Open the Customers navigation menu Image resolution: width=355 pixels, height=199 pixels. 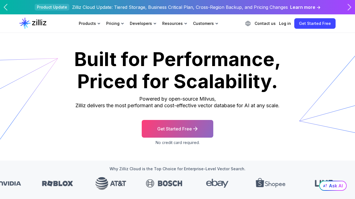(206, 23)
